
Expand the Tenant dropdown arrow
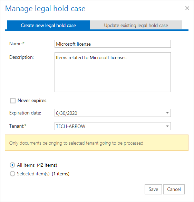(167, 126)
